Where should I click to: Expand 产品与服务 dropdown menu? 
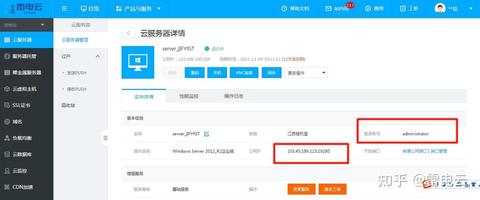point(138,8)
